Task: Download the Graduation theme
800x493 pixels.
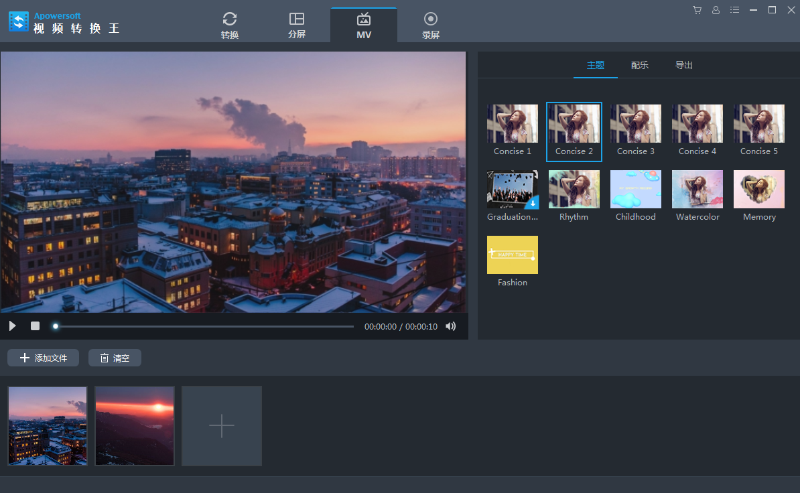Action: pyautogui.click(x=533, y=204)
